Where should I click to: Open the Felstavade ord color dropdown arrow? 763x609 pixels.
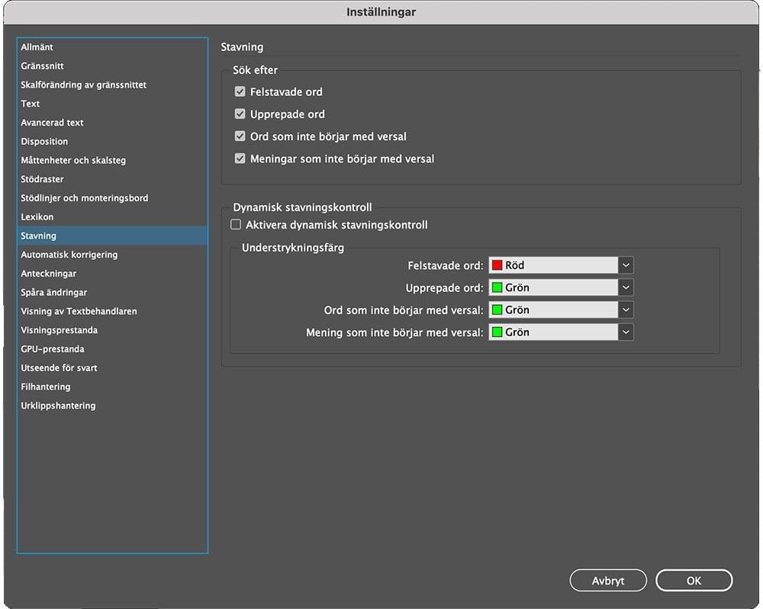click(626, 265)
